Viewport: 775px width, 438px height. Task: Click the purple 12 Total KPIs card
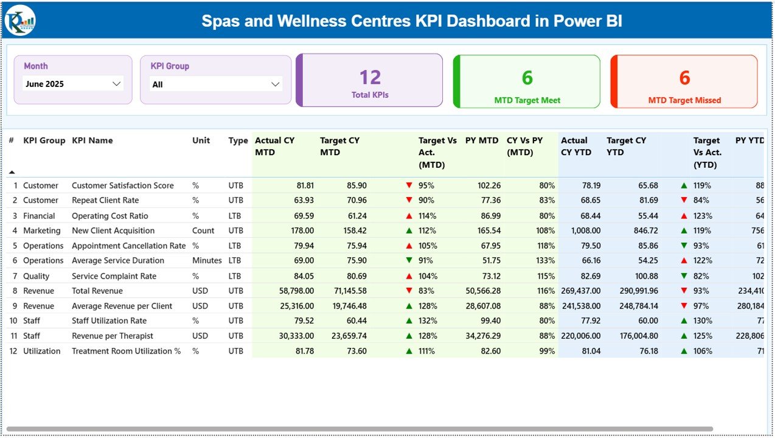pos(369,80)
